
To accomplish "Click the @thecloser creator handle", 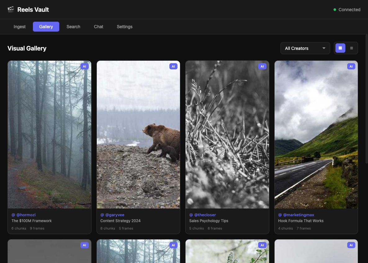I will [x=205, y=215].
